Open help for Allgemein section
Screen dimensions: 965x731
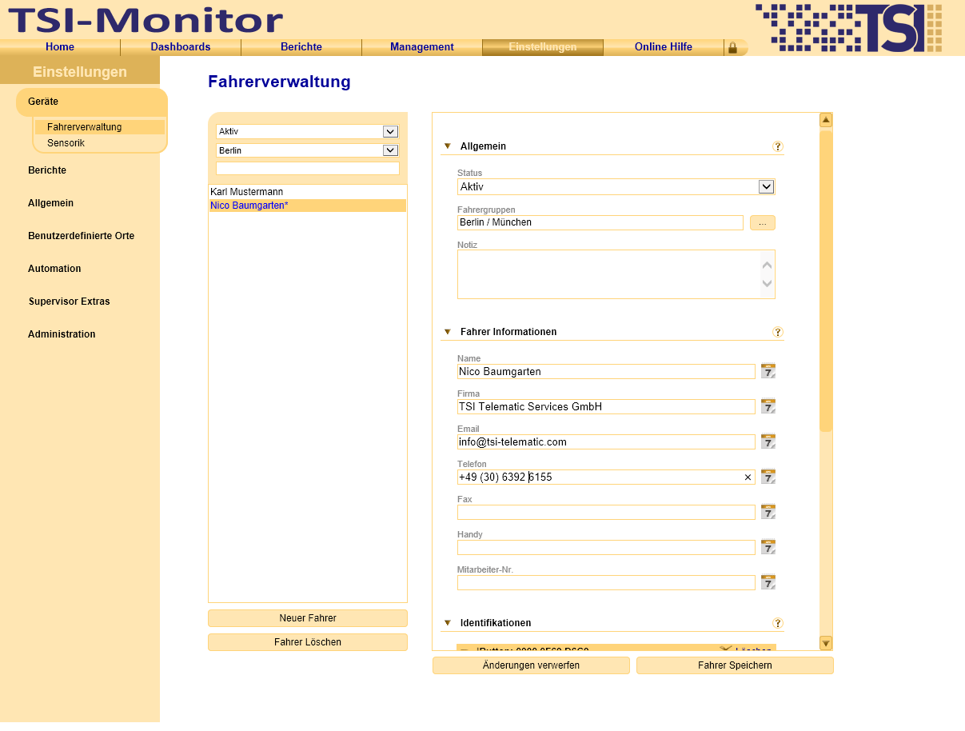pyautogui.click(x=777, y=146)
